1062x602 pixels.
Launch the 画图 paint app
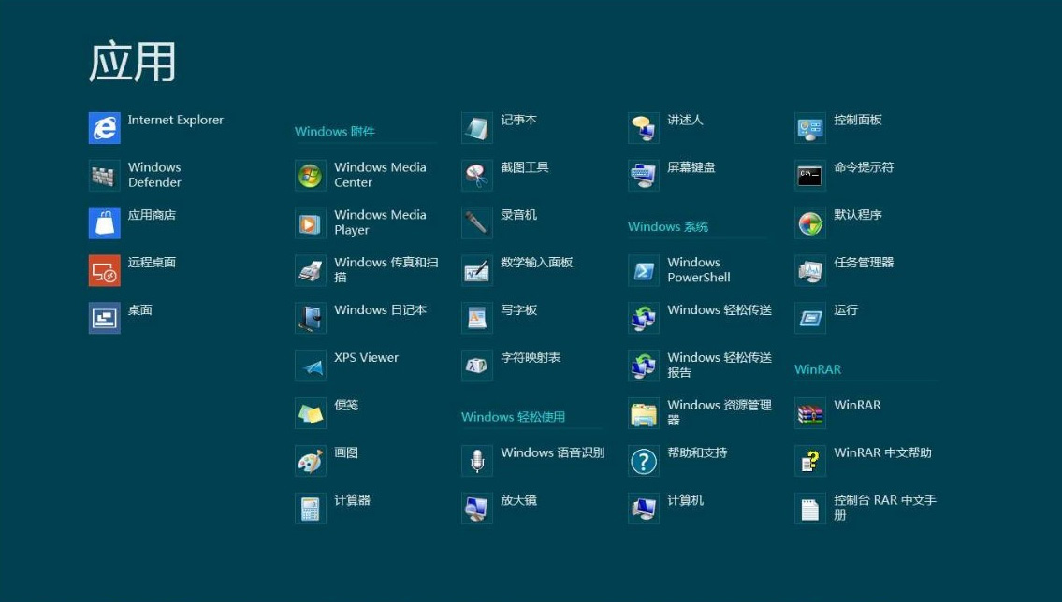coord(311,461)
